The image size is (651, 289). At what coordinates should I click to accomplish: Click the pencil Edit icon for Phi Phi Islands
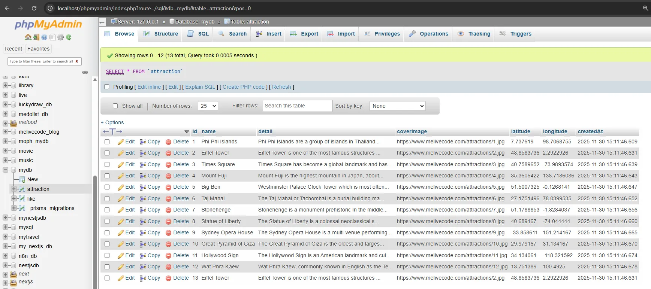121,142
